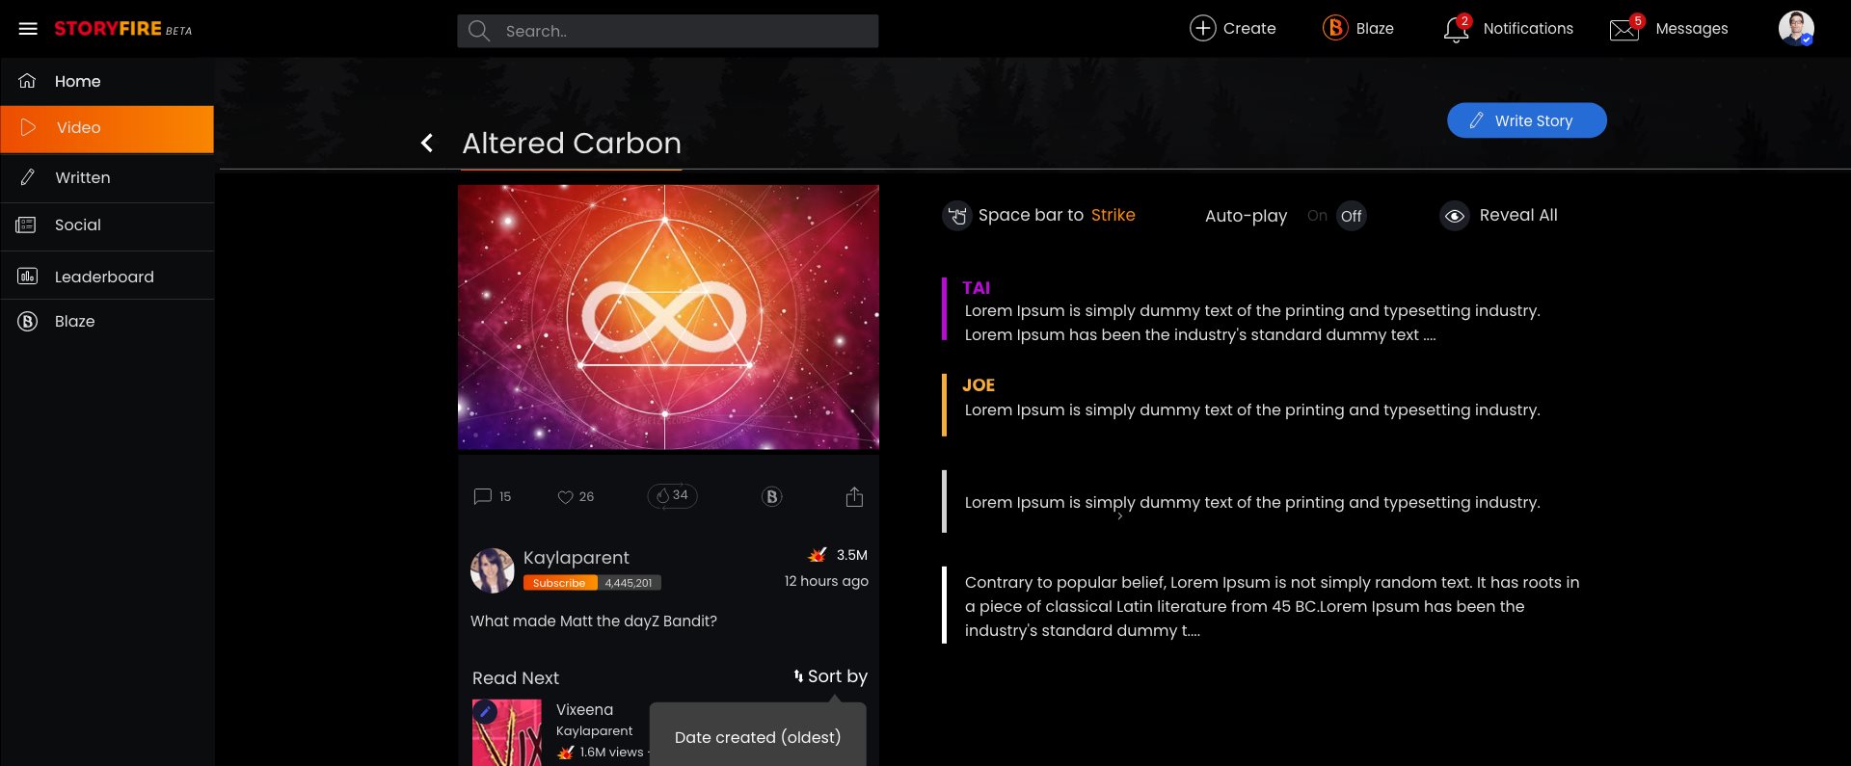This screenshot has height=766, width=1851.
Task: Open the Vixeena story thumbnail
Action: [x=507, y=733]
